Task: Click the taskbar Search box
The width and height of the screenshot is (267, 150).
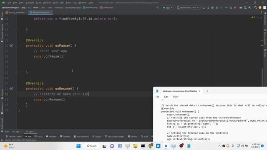Action: click(x=91, y=146)
